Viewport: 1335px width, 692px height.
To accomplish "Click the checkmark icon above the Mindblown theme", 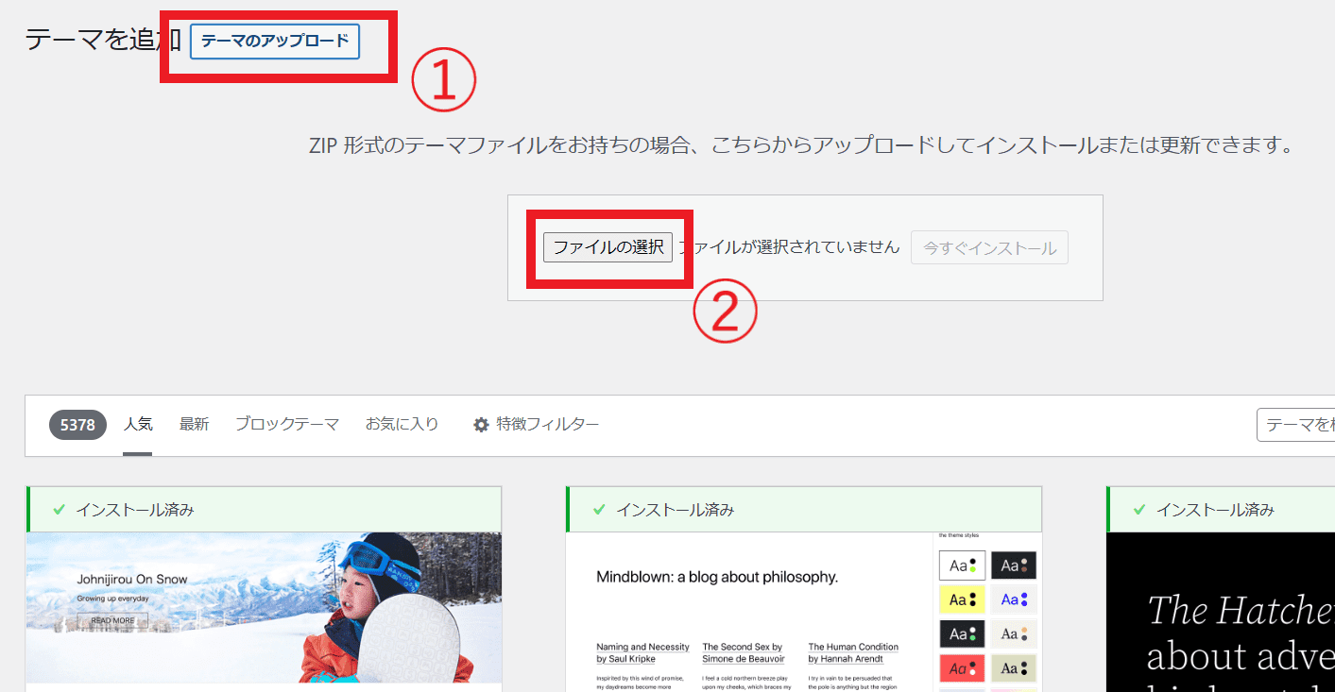I will pyautogui.click(x=599, y=510).
